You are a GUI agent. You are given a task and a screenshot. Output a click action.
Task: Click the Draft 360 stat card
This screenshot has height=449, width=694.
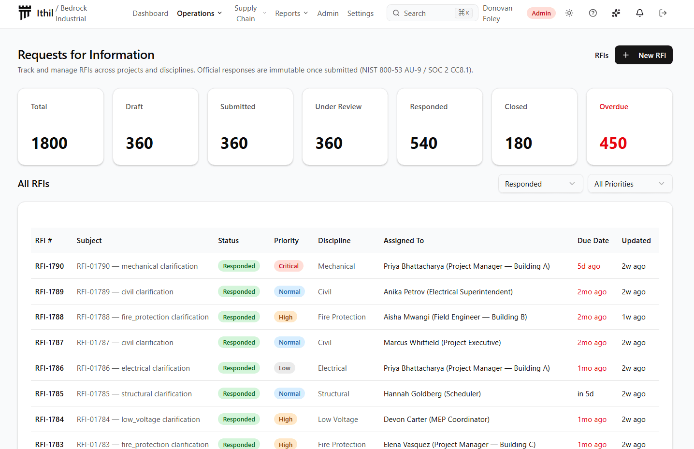[156, 127]
